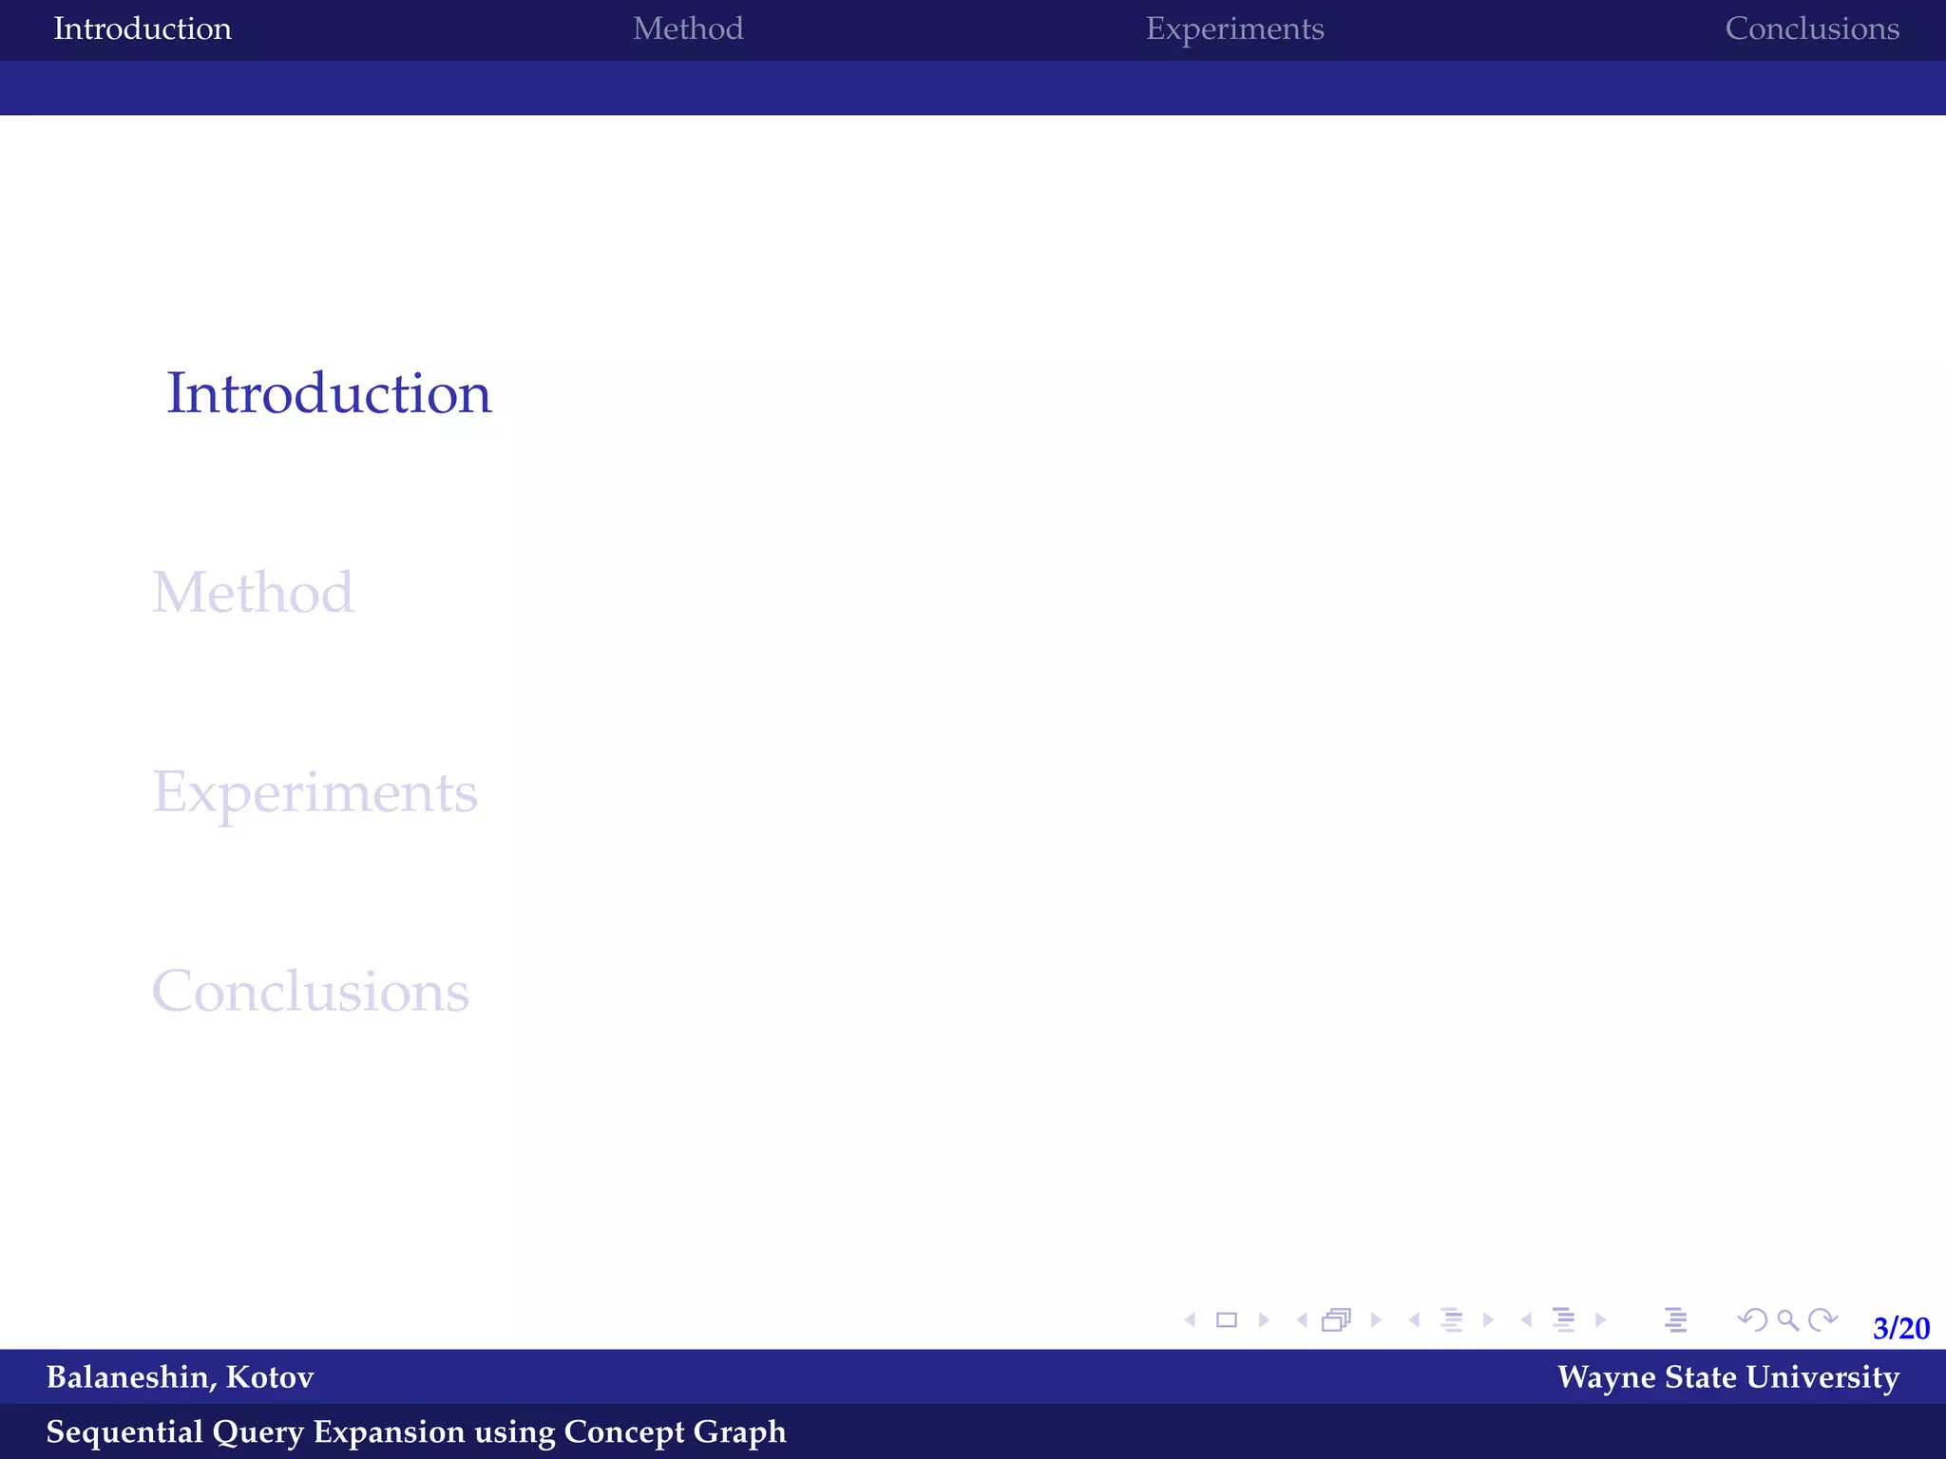Screen dimensions: 1946x1459
Task: Go to previous slide with the left arrow
Action: [1190, 1320]
